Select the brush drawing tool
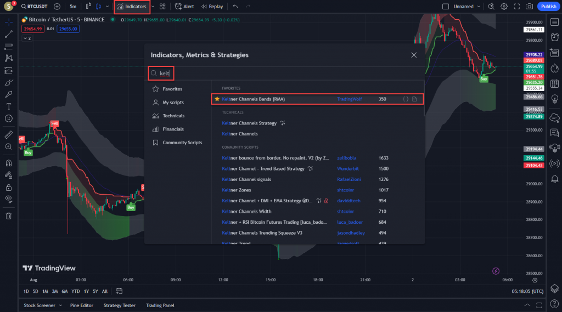This screenshot has width=562, height=312. (9, 83)
